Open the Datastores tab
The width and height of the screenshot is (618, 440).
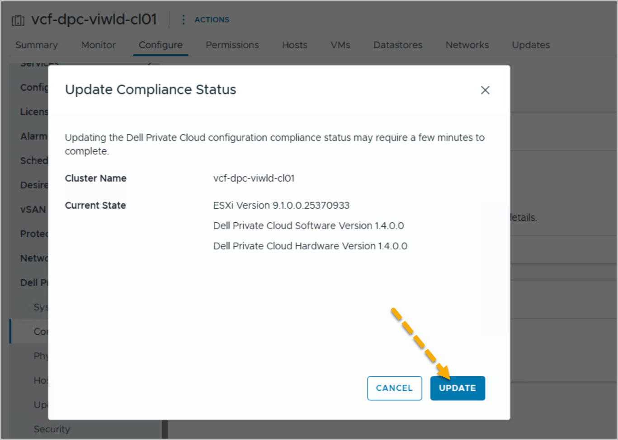click(x=398, y=45)
